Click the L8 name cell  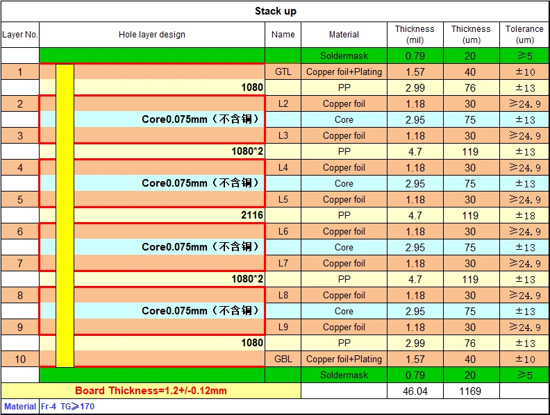click(283, 295)
